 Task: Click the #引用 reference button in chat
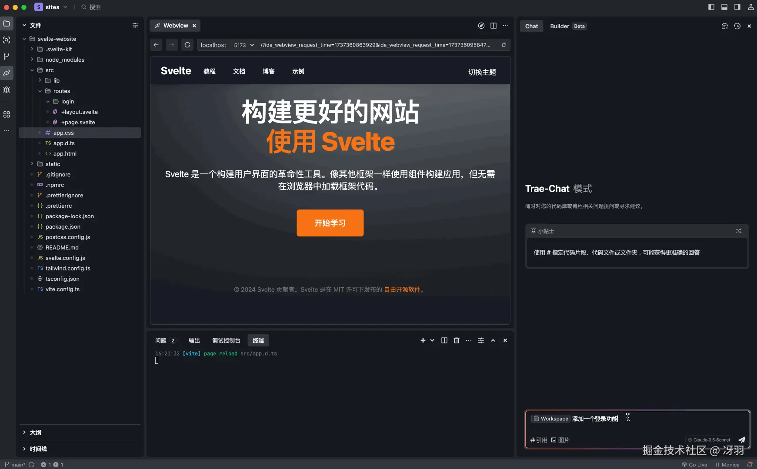pos(539,440)
